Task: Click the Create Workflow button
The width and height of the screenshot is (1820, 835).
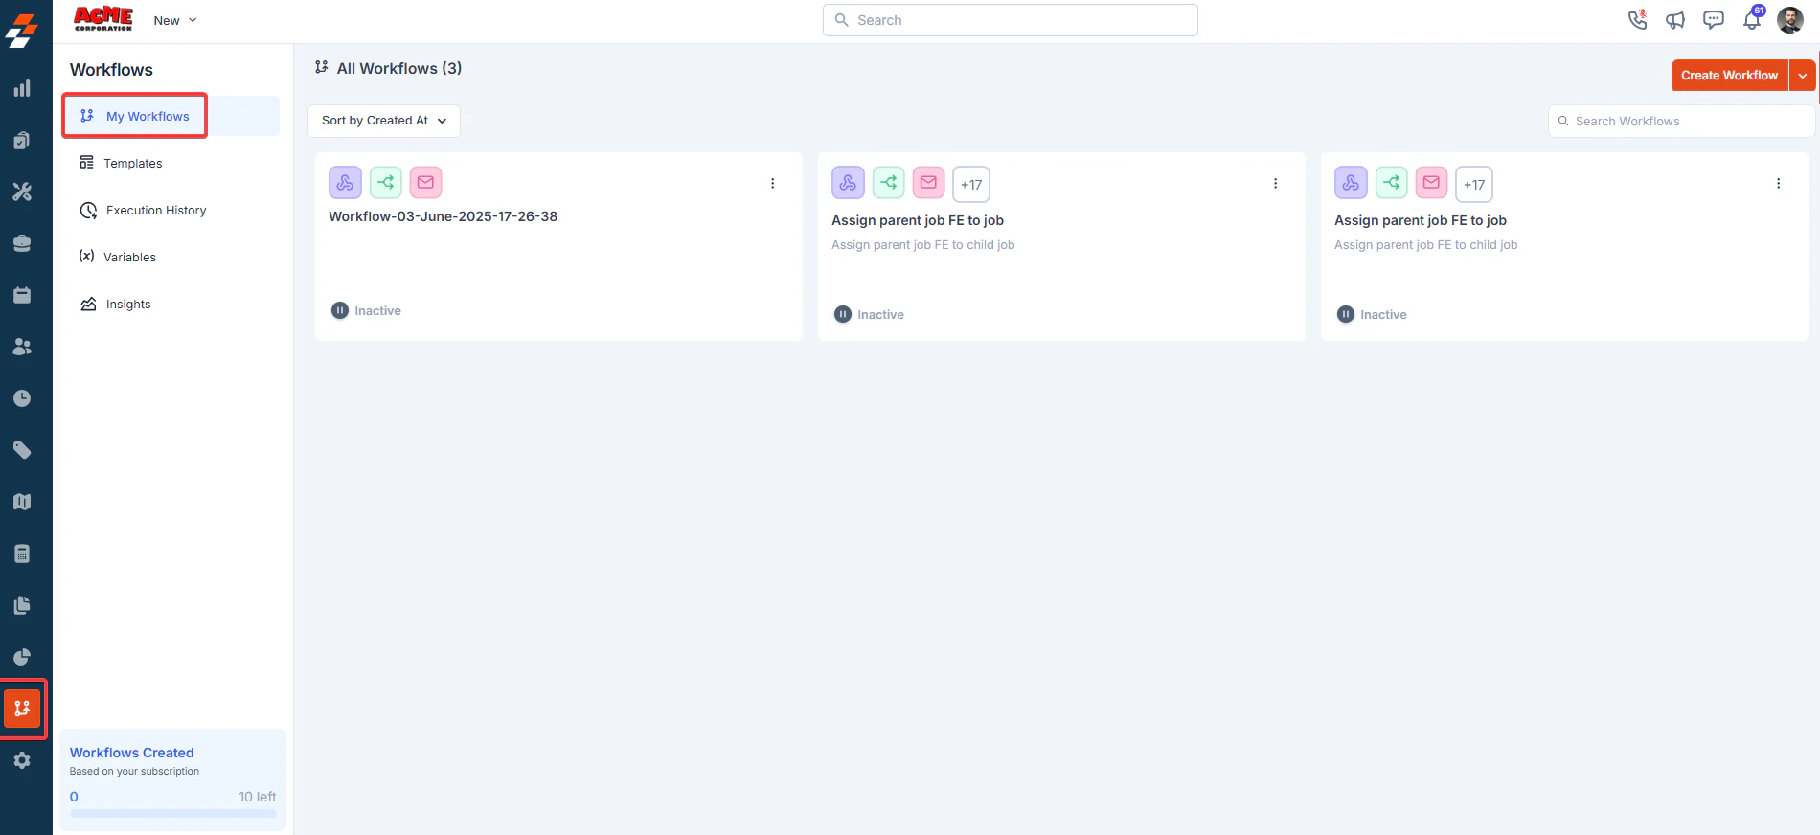Action: 1730,76
